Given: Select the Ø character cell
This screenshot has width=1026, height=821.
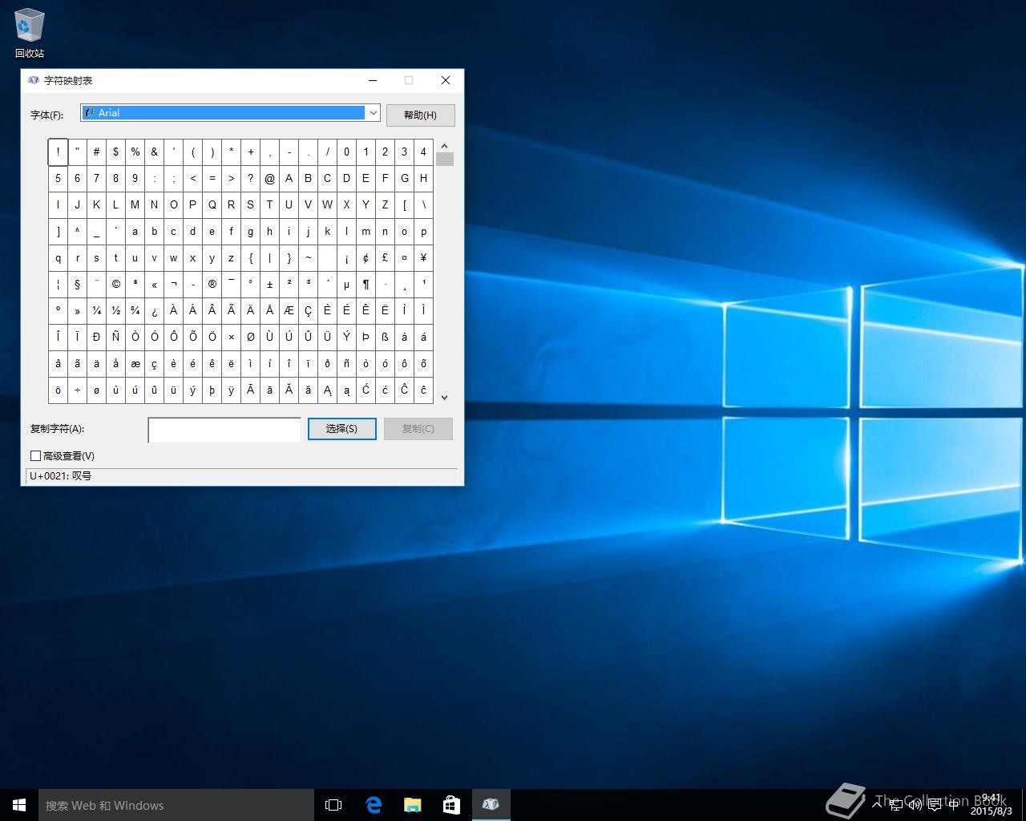Looking at the screenshot, I should (x=250, y=337).
